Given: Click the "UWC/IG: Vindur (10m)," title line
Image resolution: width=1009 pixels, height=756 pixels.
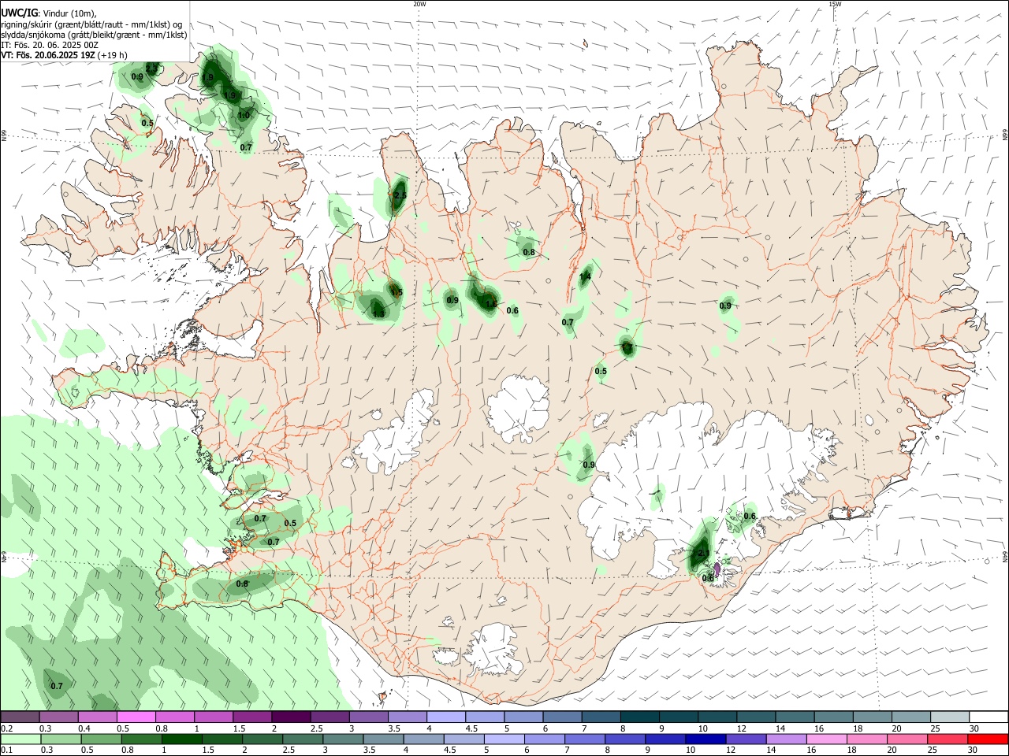Looking at the screenshot, I should click(x=49, y=13).
